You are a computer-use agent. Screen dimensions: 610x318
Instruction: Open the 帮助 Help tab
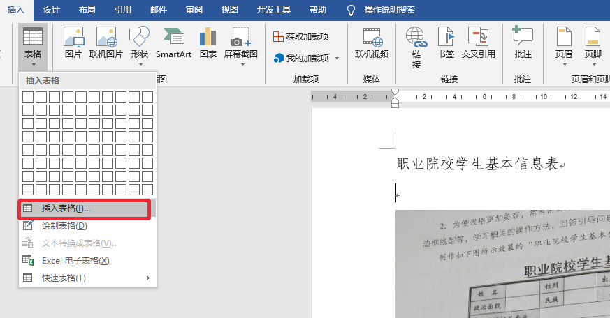tap(318, 10)
